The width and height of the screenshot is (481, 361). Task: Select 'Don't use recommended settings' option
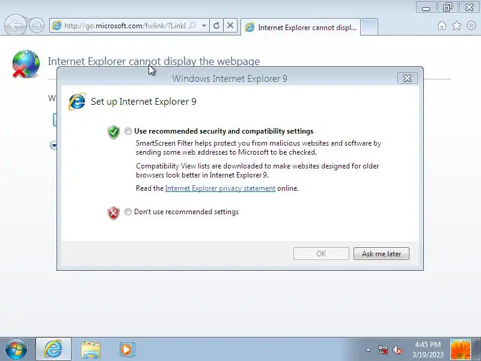point(128,212)
